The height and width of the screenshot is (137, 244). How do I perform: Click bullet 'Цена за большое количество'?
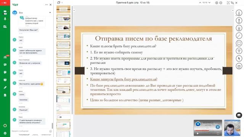click(137, 100)
